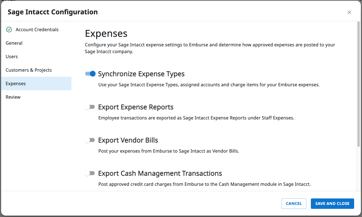Click description mentioning Cash Management module

(x=205, y=185)
